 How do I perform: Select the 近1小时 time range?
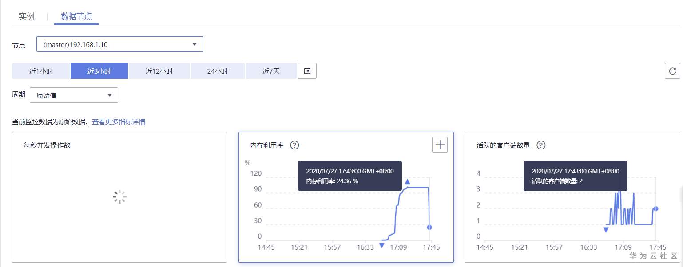(x=41, y=71)
